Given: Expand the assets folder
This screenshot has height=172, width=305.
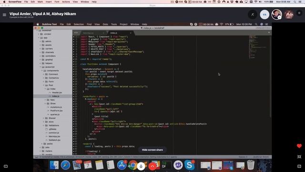Looking at the screenshot, I should pyautogui.click(x=41, y=45).
